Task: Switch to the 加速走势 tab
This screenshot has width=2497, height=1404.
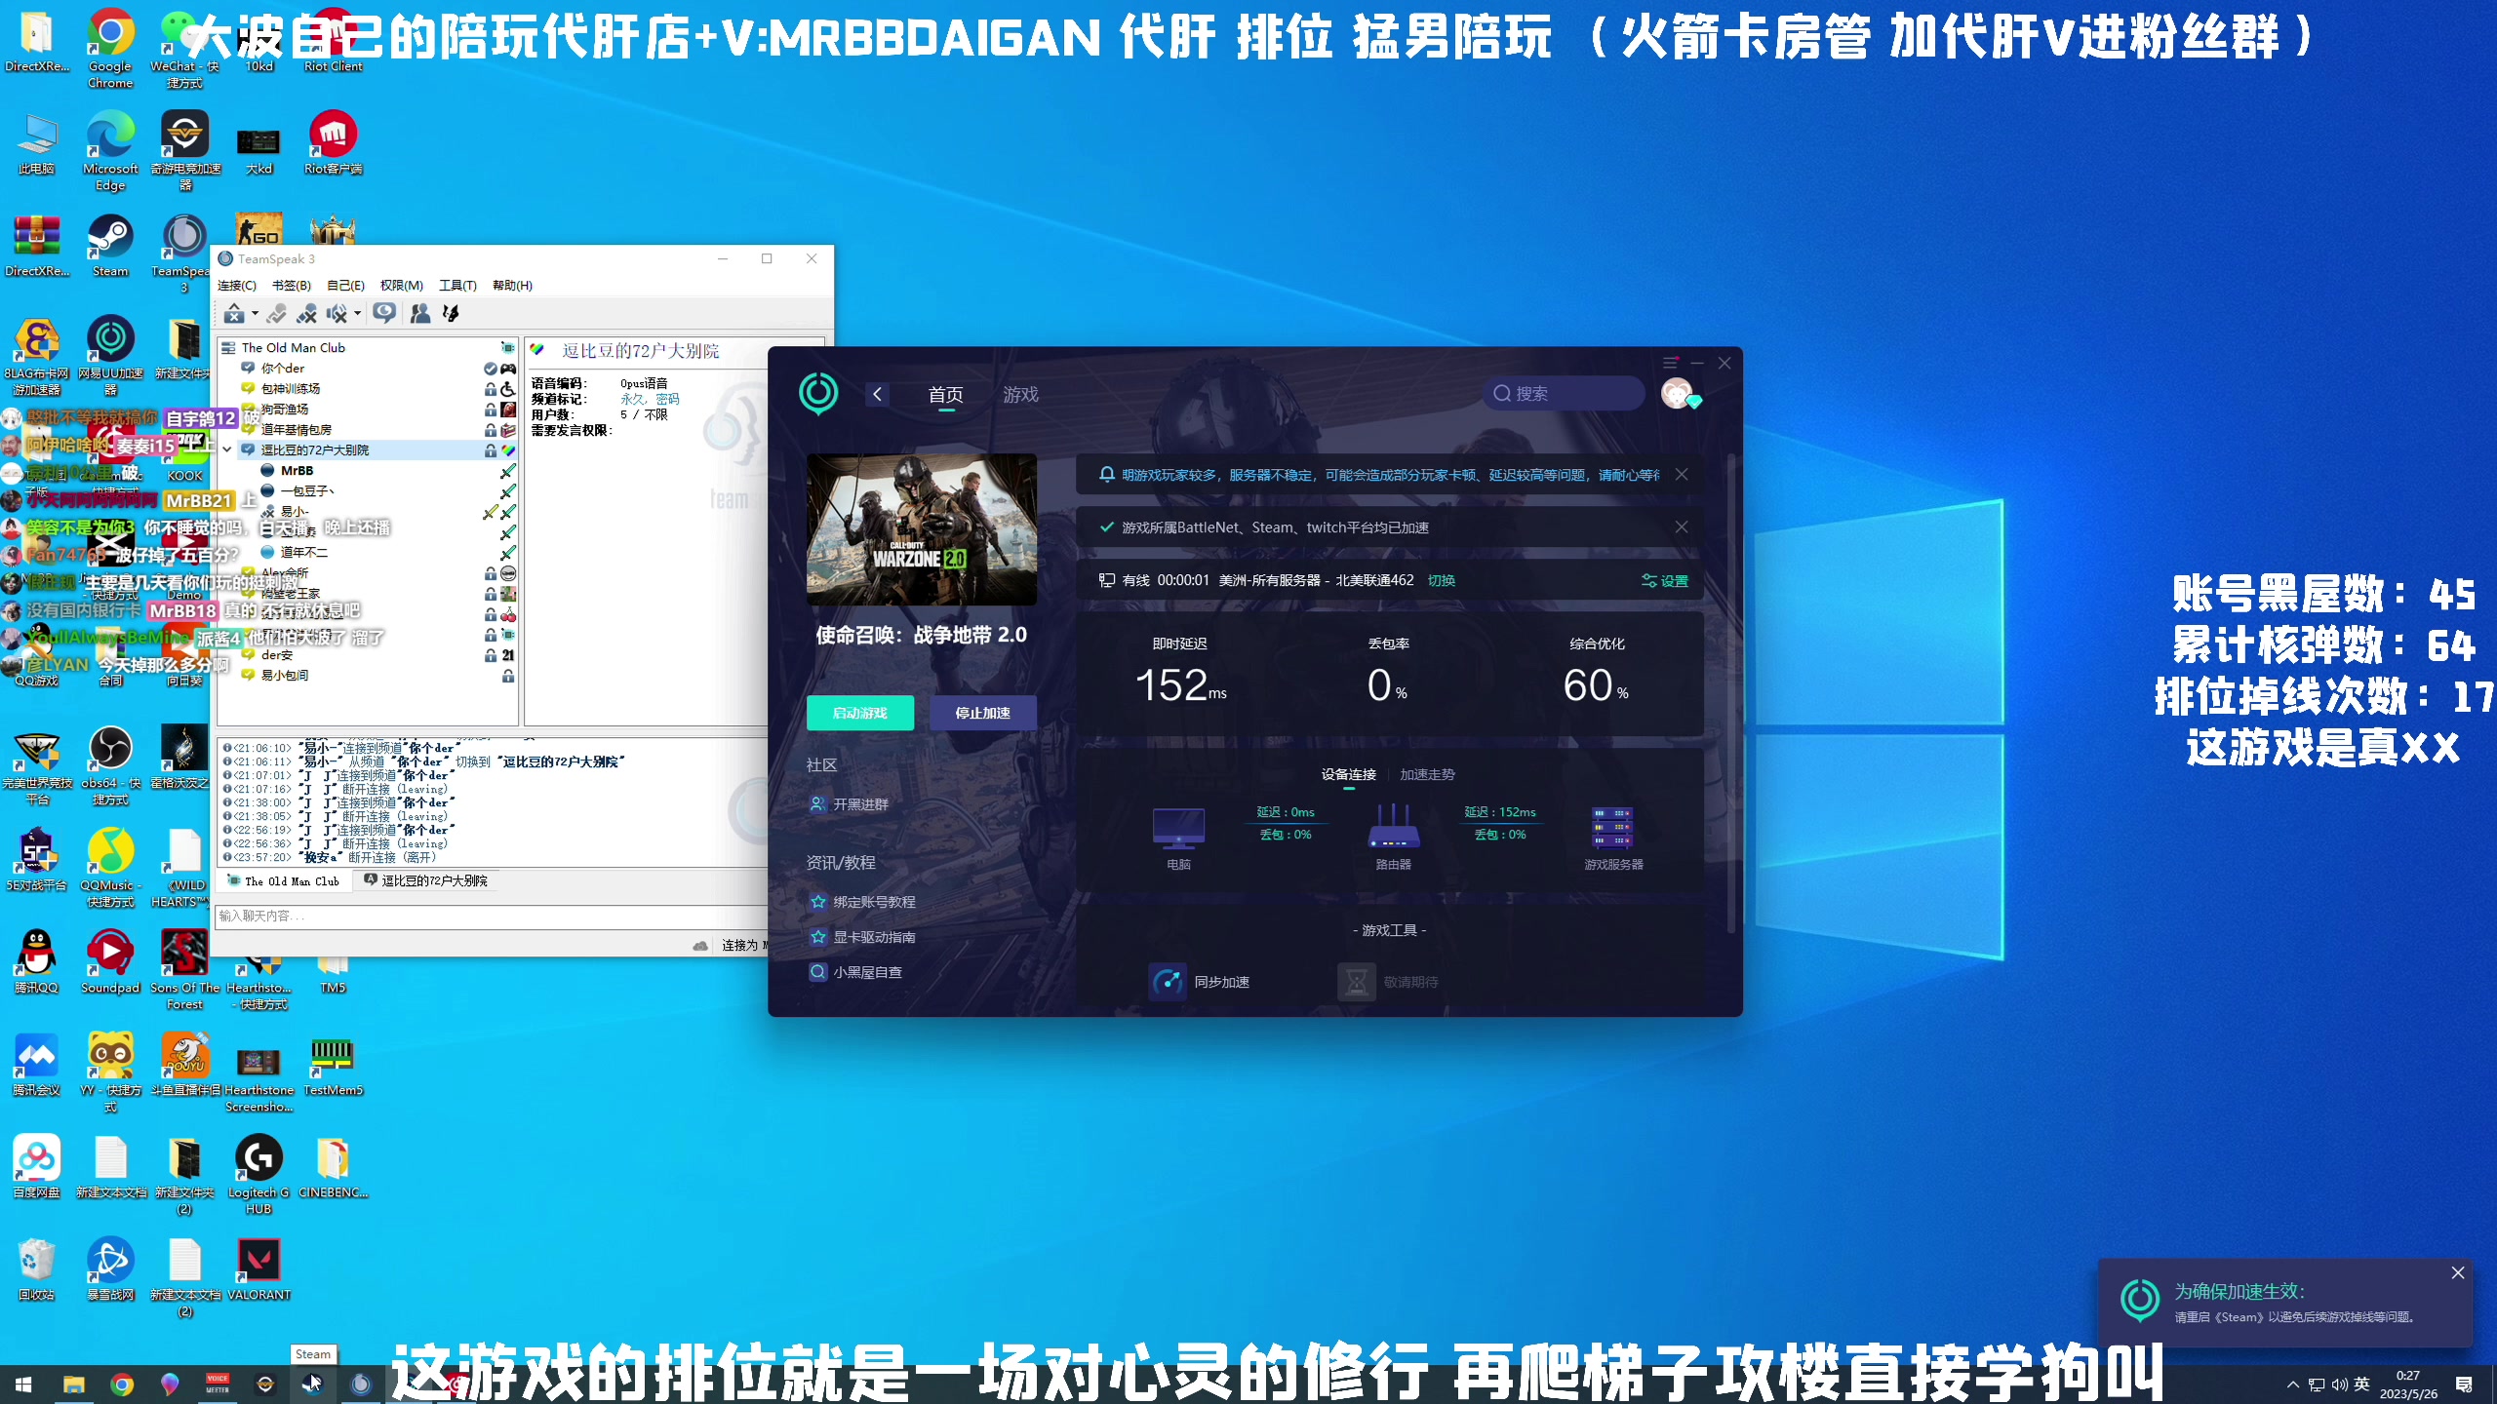Action: [x=1427, y=775]
